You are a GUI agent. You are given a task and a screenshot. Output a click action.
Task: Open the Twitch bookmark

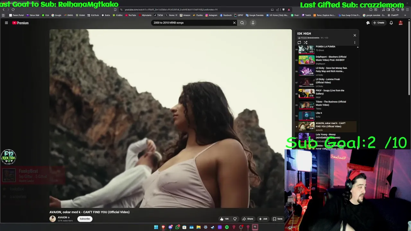[306, 15]
